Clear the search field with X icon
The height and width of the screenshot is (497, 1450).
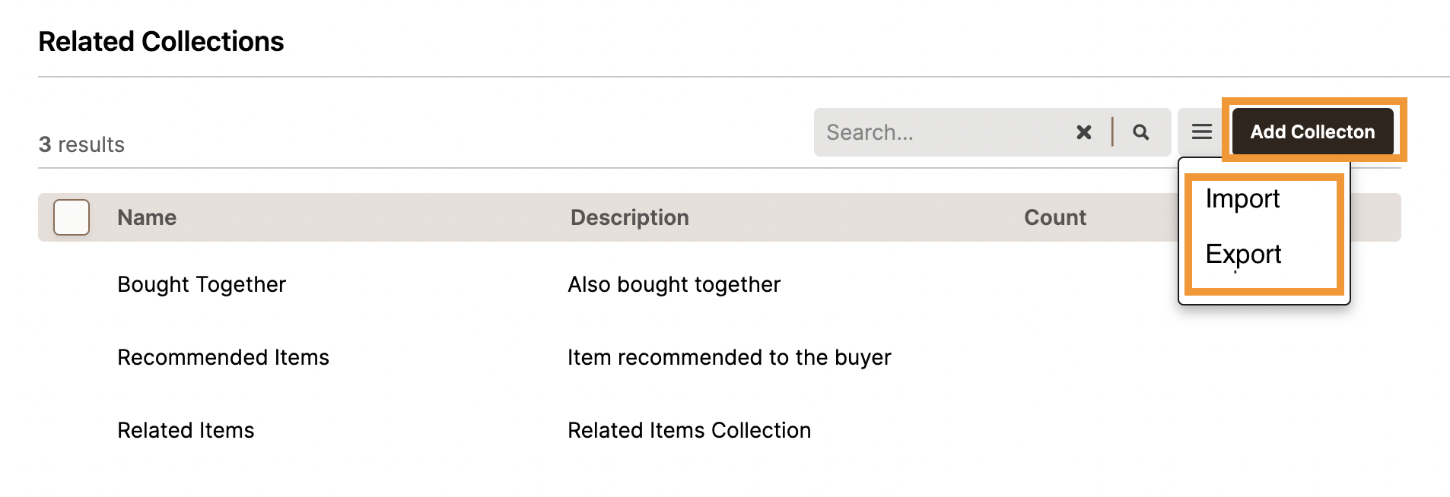click(x=1084, y=132)
